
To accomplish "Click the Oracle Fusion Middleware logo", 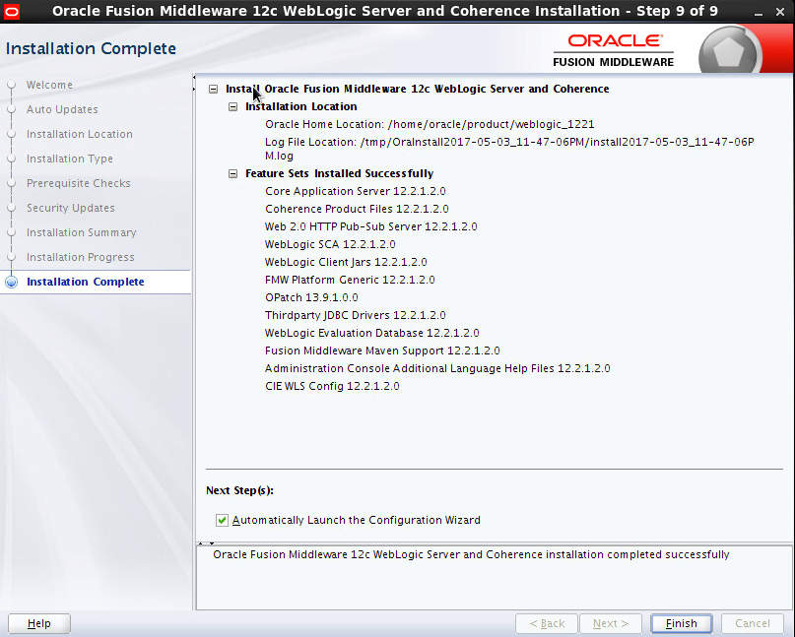I will click(613, 49).
